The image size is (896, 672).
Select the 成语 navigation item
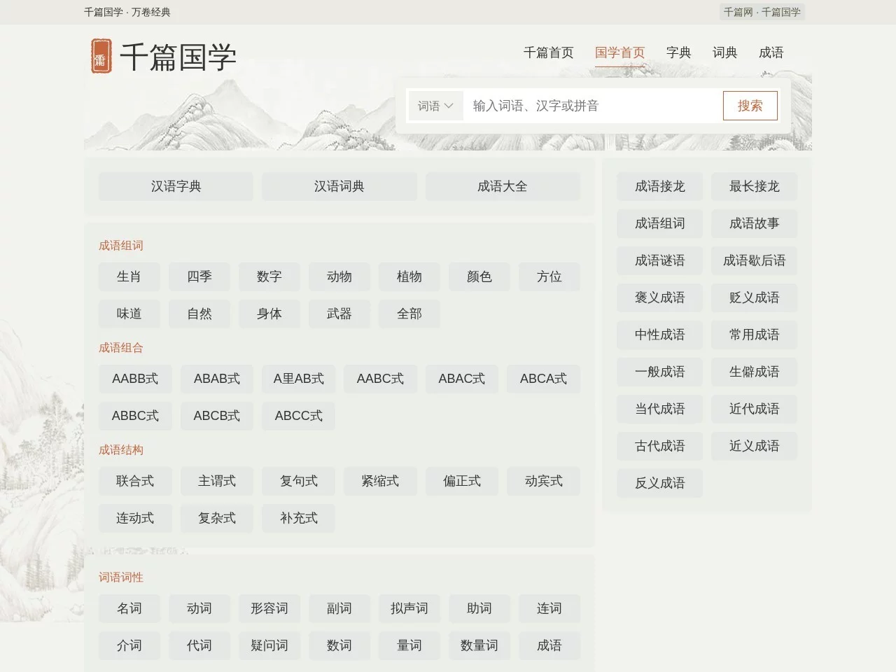point(770,52)
